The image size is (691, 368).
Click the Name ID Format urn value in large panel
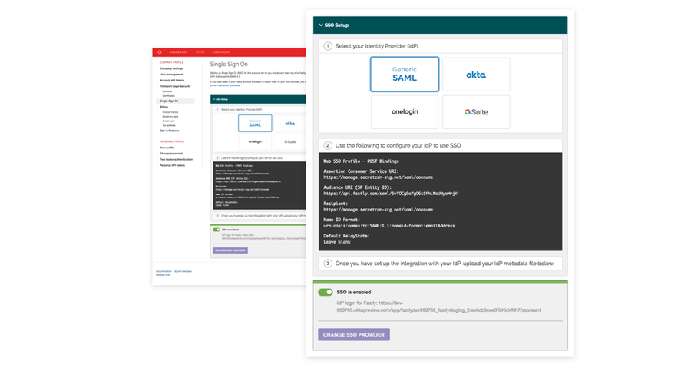389,226
